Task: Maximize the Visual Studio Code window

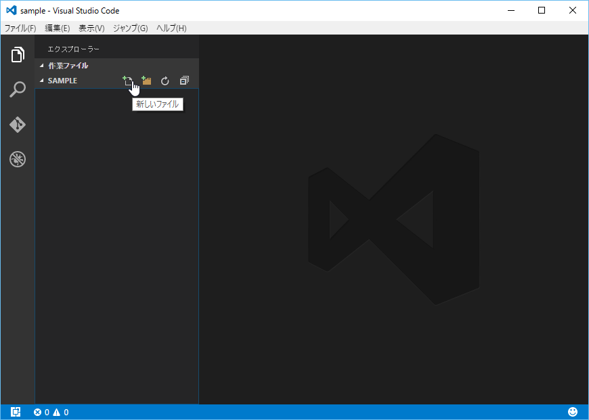Action: tap(542, 10)
